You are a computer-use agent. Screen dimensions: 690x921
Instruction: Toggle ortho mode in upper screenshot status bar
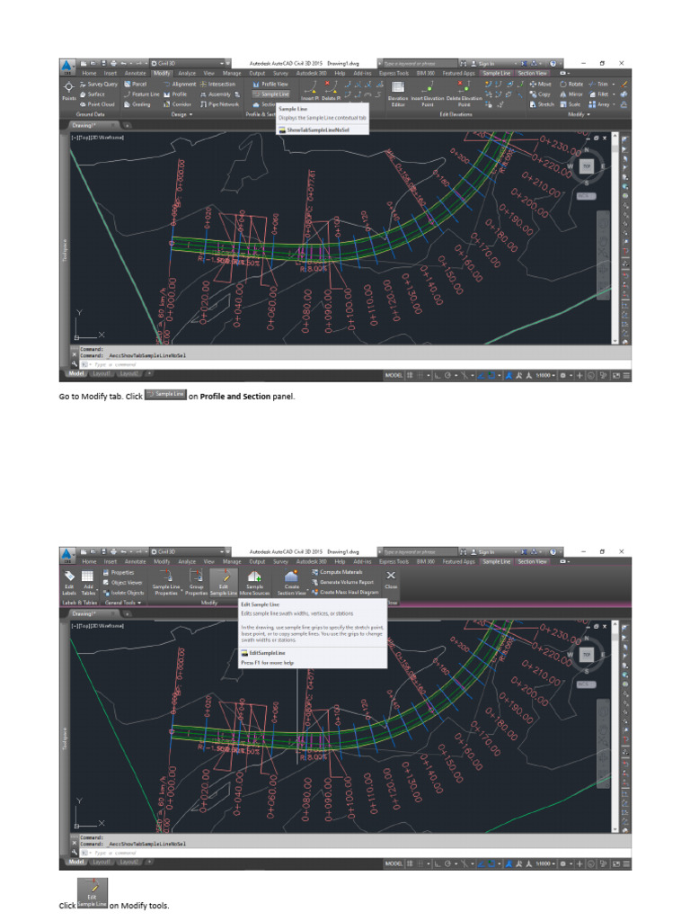(x=438, y=375)
